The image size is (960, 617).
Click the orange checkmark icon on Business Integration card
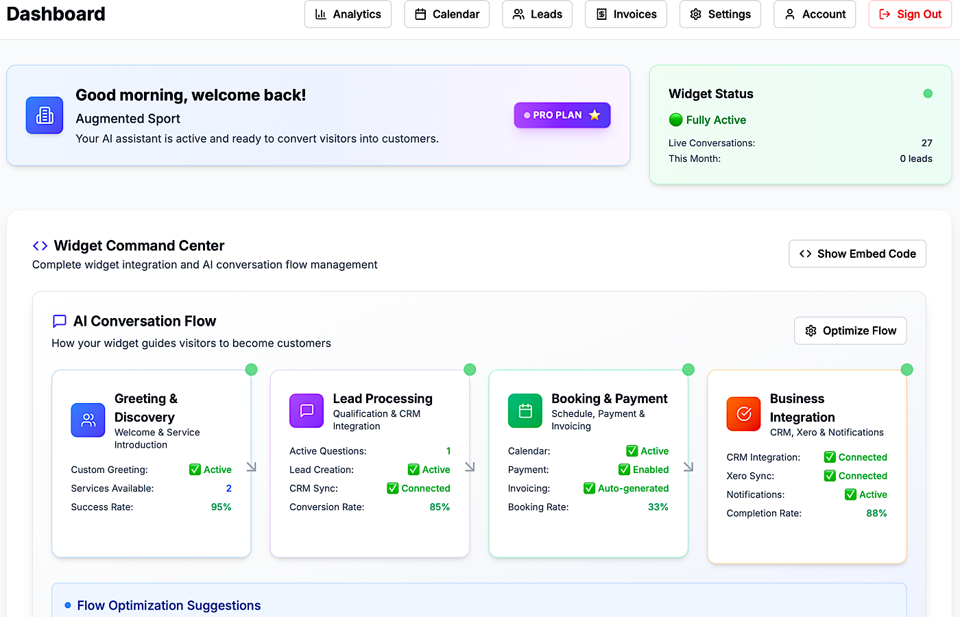coord(743,414)
